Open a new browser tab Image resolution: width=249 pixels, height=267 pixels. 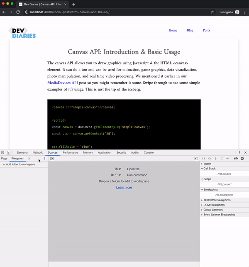click(73, 5)
